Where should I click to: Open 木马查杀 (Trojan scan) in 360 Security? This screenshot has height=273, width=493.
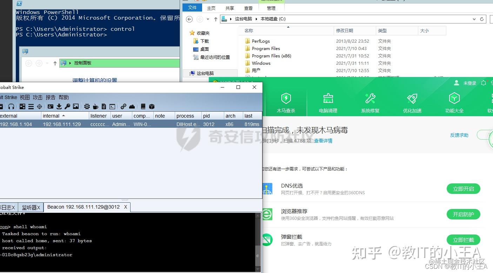tap(286, 102)
